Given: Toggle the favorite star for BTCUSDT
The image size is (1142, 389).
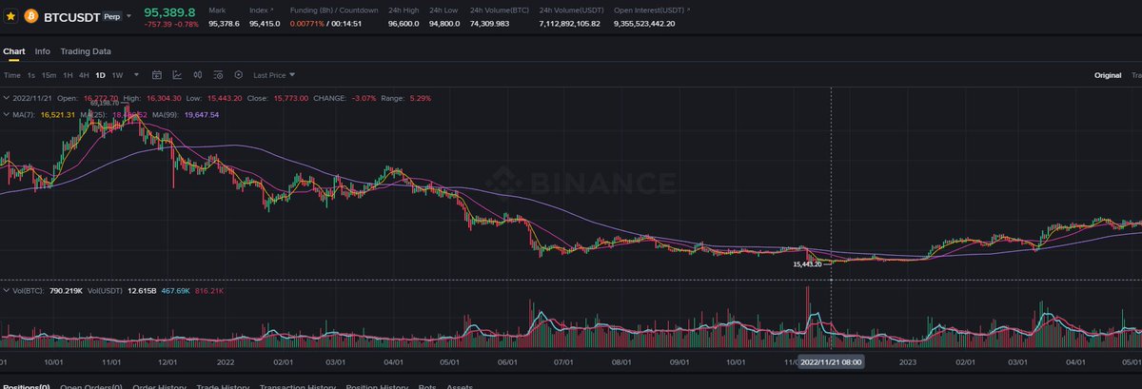Looking at the screenshot, I should click(x=10, y=16).
